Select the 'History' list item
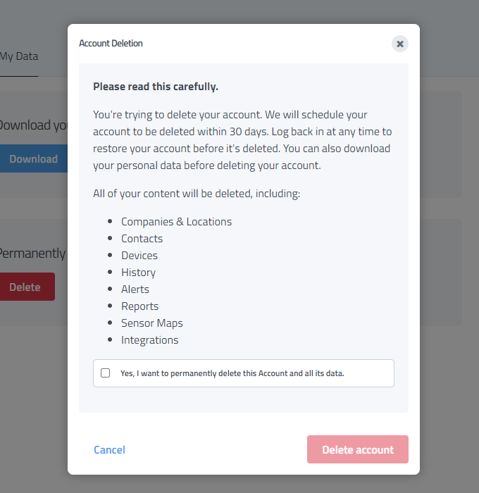Image resolution: width=479 pixels, height=493 pixels. (x=138, y=273)
